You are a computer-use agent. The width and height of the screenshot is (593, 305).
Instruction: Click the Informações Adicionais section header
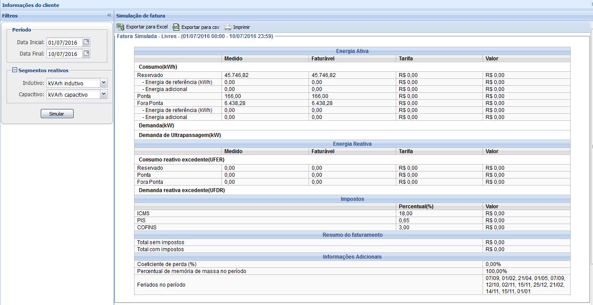pyautogui.click(x=352, y=257)
